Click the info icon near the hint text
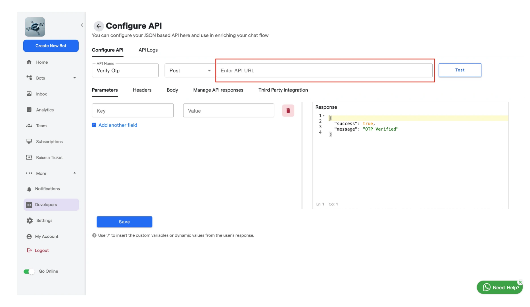This screenshot has height=307, width=530. pos(94,235)
